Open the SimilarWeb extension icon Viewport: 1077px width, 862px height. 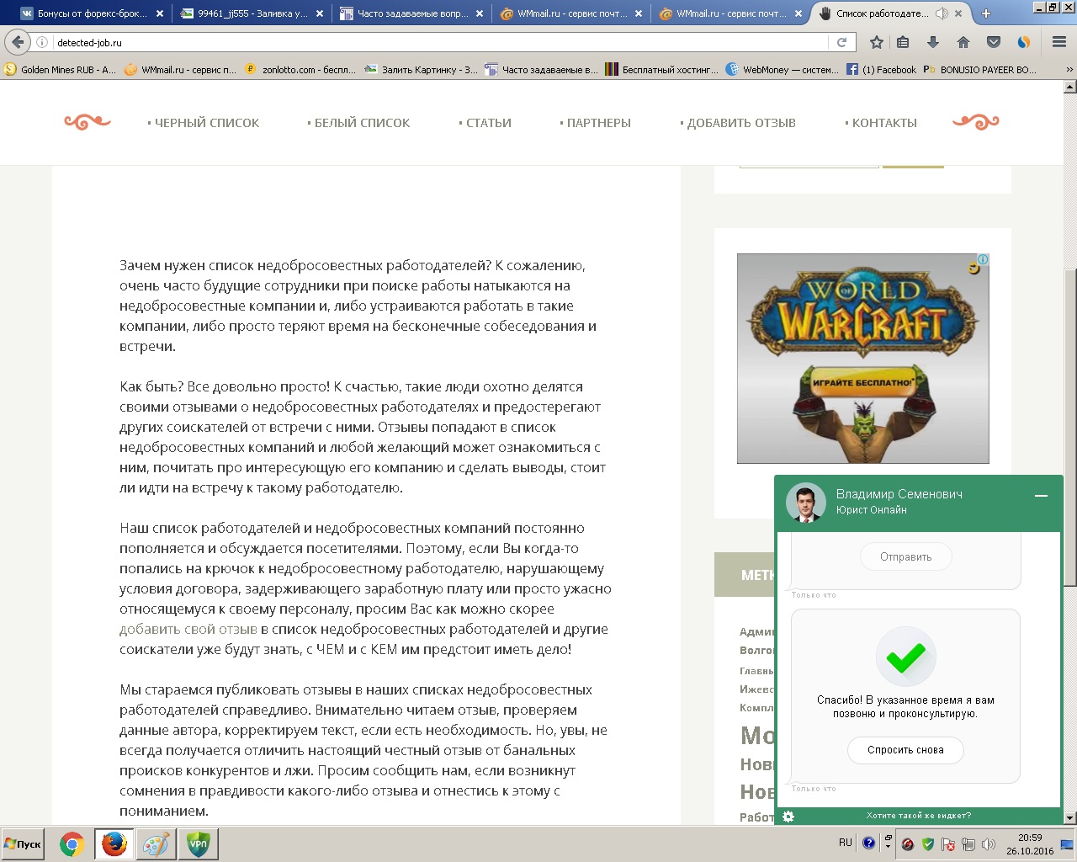1024,42
